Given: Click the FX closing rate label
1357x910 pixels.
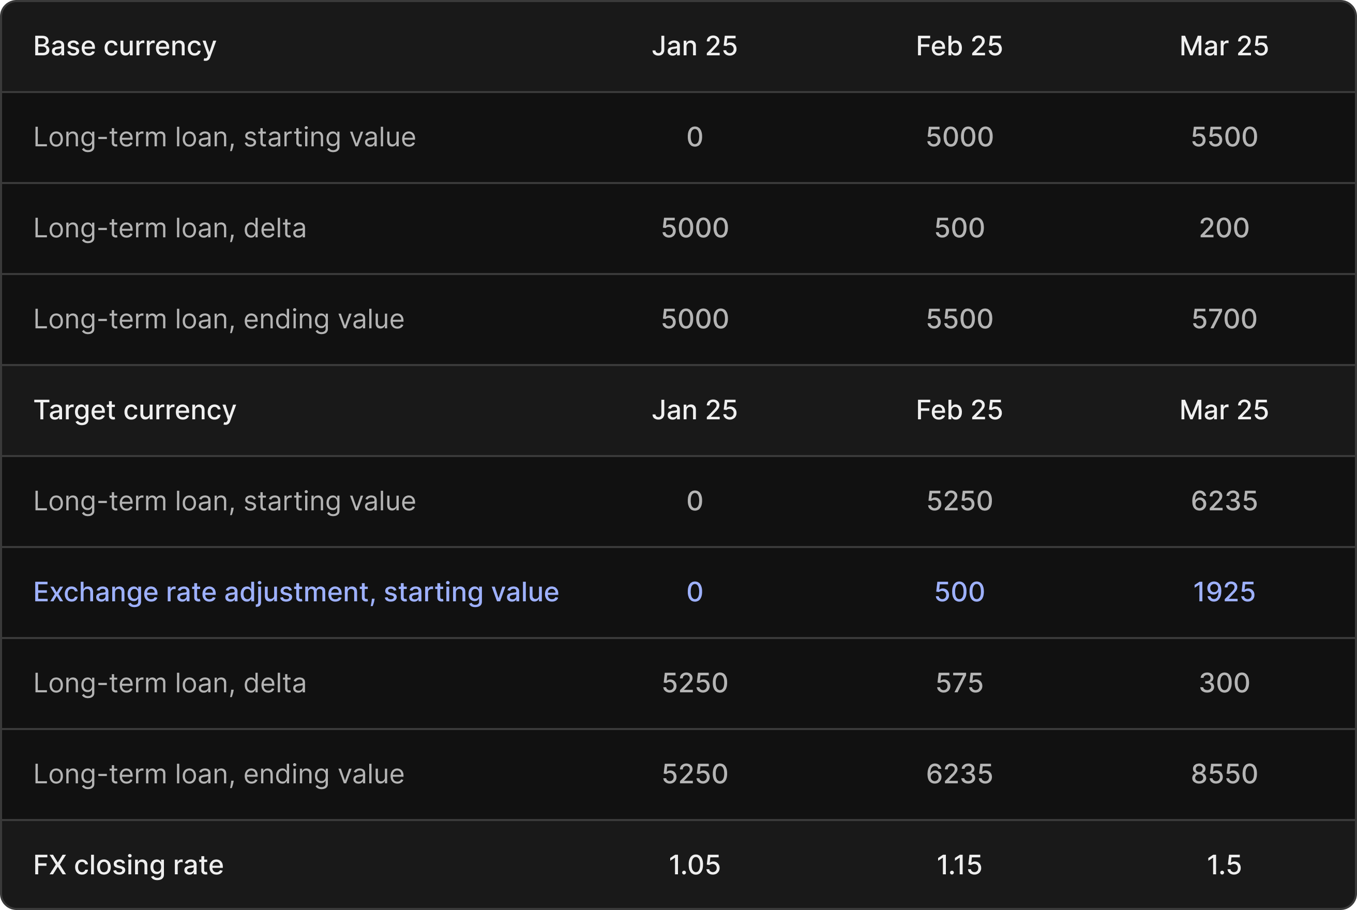Looking at the screenshot, I should click(128, 866).
